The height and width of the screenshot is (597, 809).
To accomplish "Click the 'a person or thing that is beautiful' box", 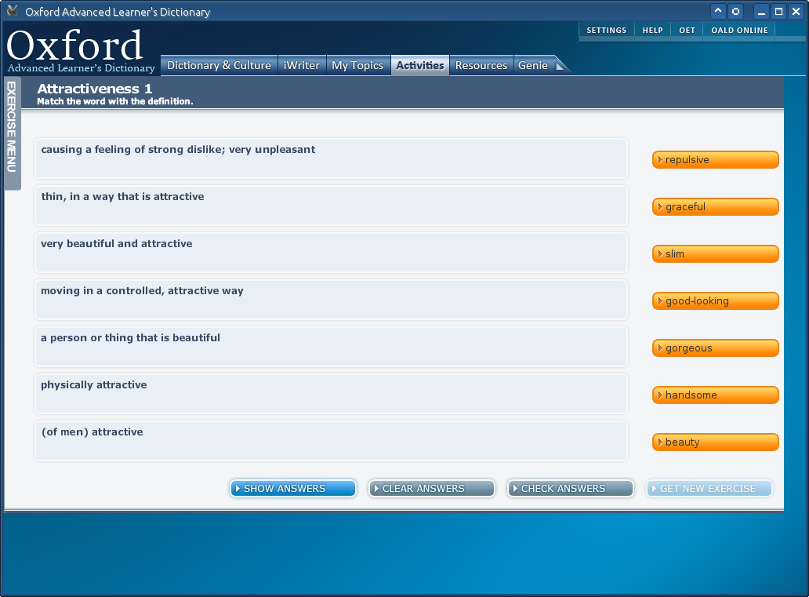I will [x=332, y=347].
